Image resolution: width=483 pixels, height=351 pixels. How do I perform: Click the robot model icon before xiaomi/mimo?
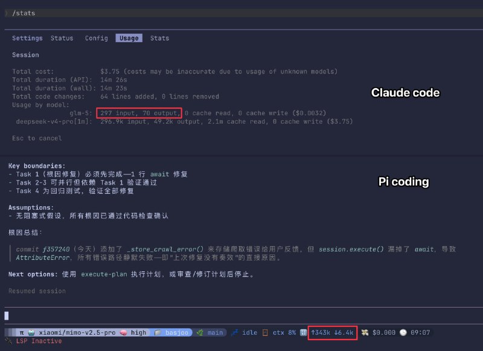(x=31, y=332)
